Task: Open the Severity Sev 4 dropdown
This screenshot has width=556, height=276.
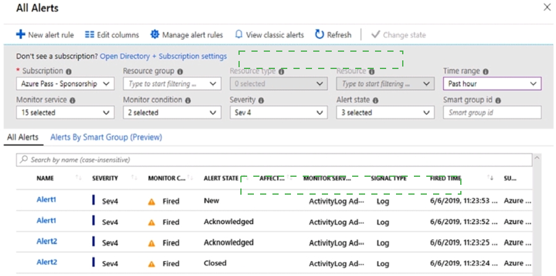Action: point(279,113)
